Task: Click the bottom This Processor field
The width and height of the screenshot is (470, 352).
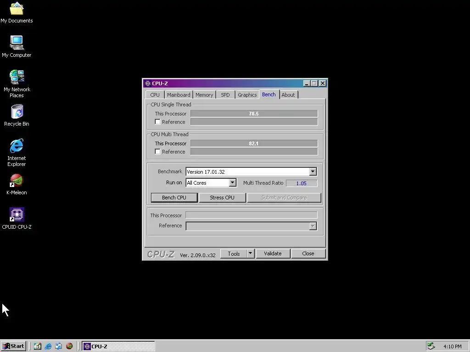Action: (251, 215)
